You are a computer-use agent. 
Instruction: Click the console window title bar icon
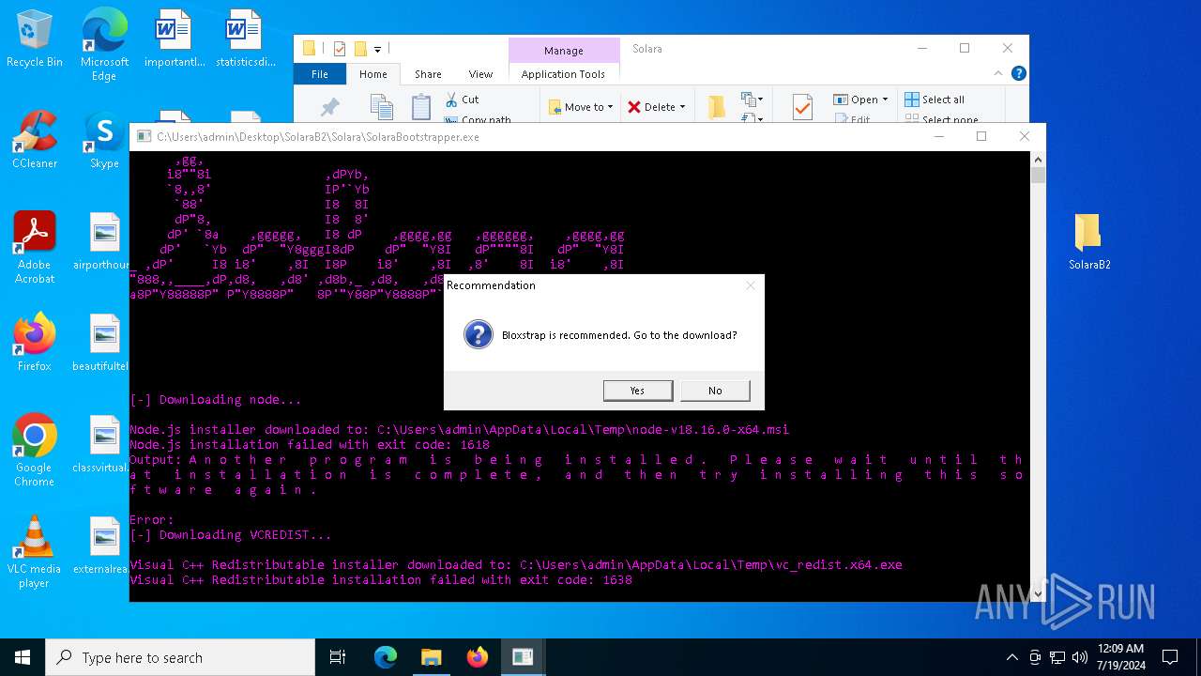144,137
